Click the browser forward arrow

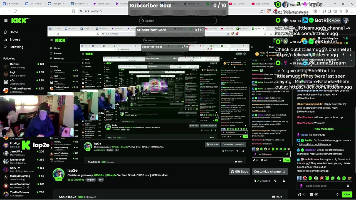tap(9, 11)
